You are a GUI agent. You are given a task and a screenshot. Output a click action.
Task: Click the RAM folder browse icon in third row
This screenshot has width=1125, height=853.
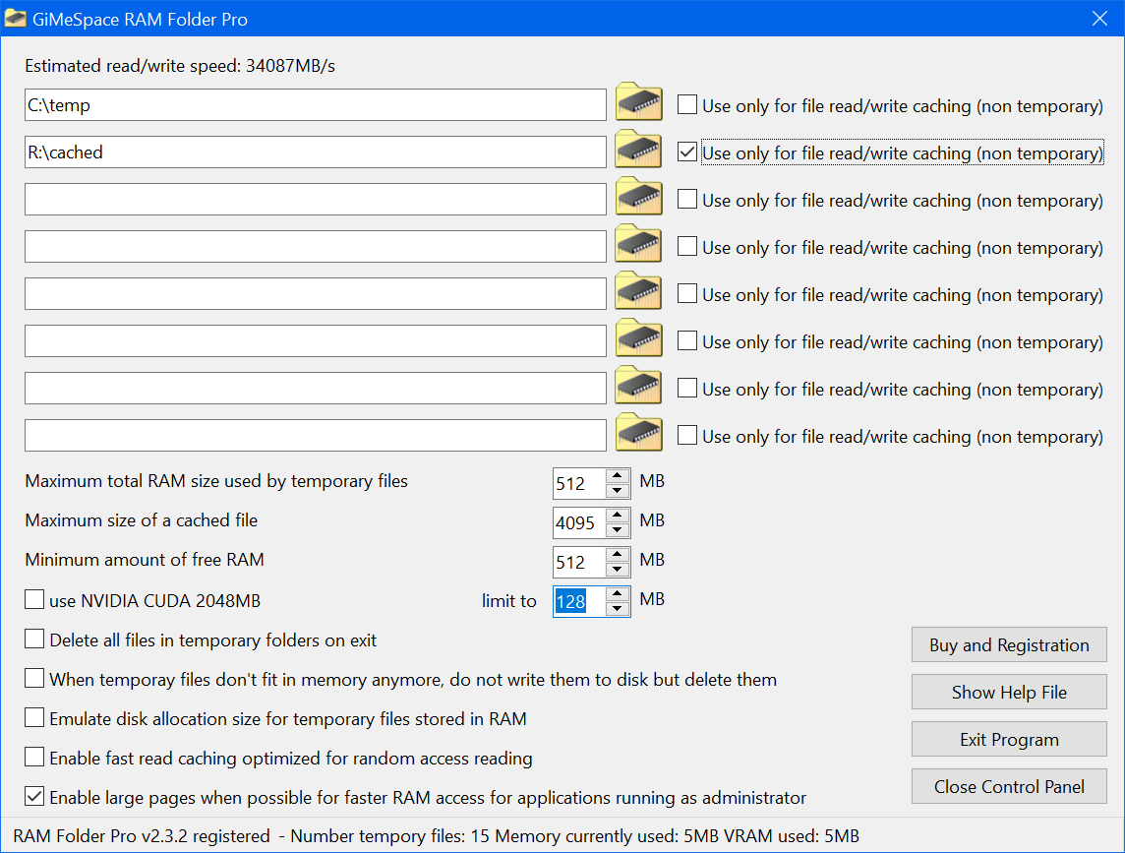click(x=638, y=199)
